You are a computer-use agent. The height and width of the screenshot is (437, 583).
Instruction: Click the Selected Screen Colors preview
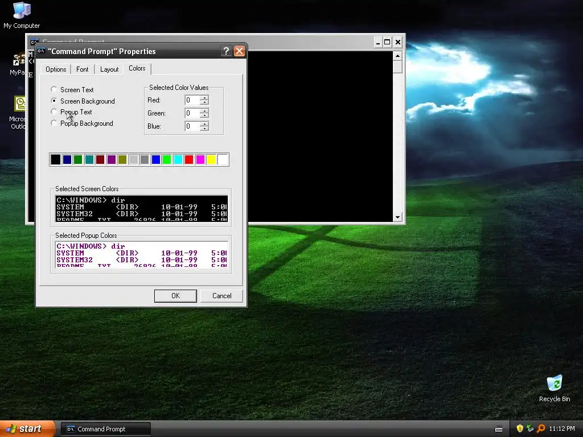click(141, 208)
